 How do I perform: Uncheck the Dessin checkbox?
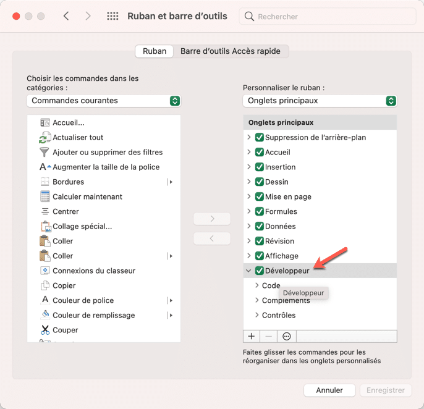260,182
